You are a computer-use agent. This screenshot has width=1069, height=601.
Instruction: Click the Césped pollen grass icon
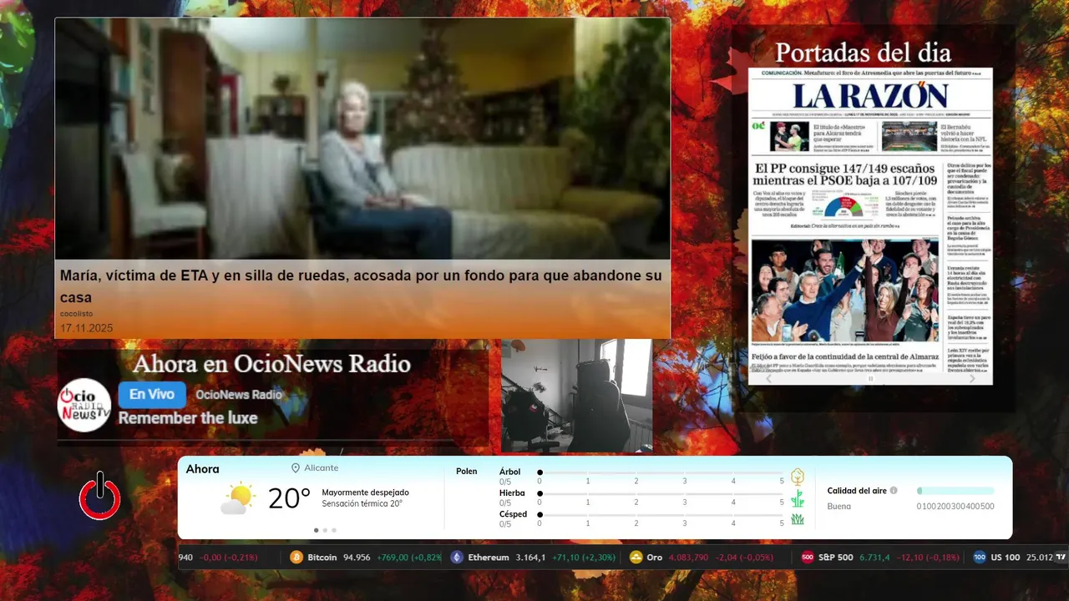[x=798, y=519]
